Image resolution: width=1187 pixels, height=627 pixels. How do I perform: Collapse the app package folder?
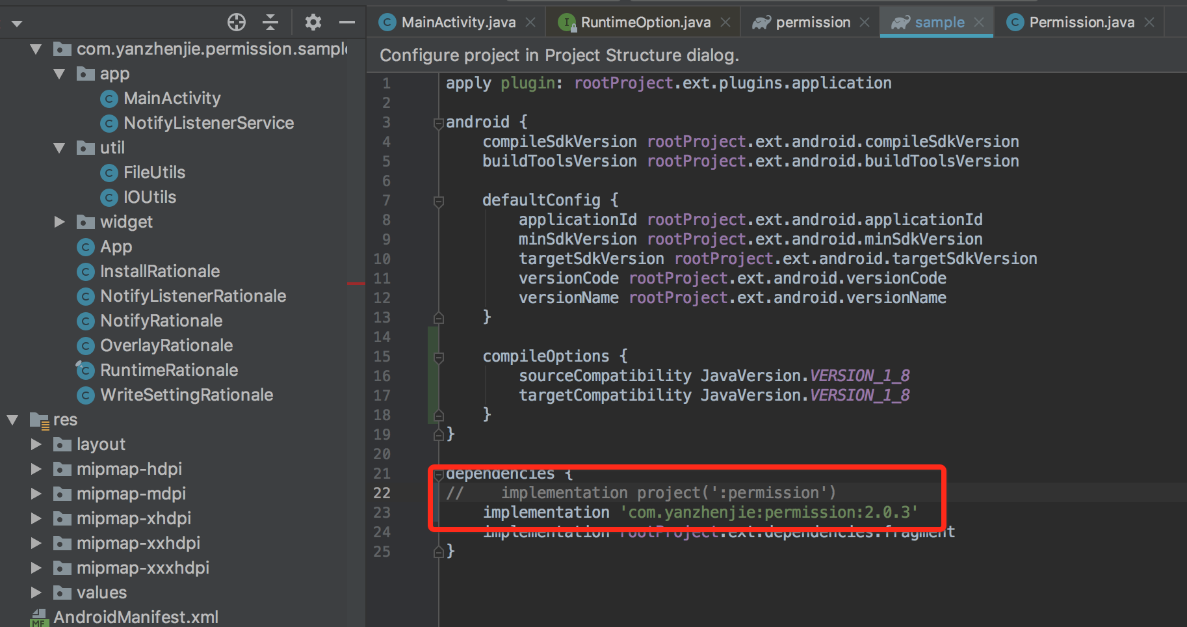coord(59,73)
